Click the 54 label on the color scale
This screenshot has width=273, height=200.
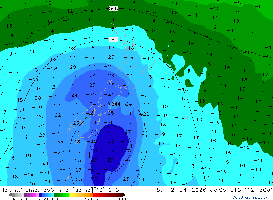[x=124, y=199]
